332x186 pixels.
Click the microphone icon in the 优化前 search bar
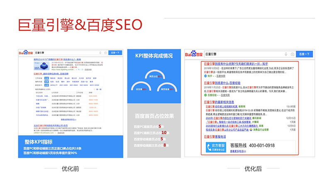pyautogui.click(x=100, y=53)
